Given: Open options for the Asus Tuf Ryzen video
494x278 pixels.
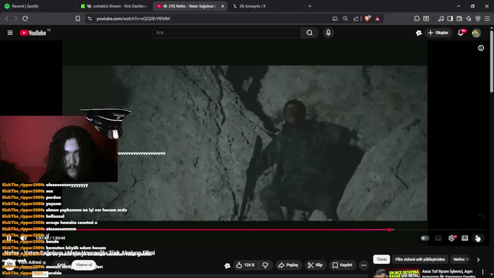Looking at the screenshot, I should tap(482, 272).
